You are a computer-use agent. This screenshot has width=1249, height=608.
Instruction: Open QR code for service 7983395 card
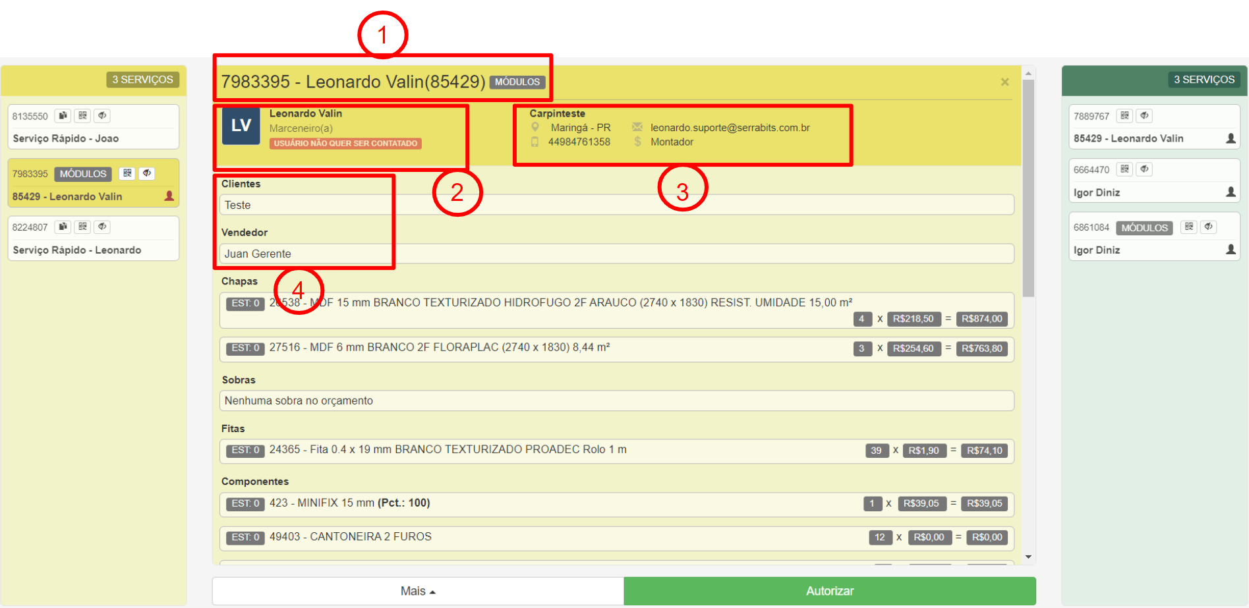click(127, 173)
